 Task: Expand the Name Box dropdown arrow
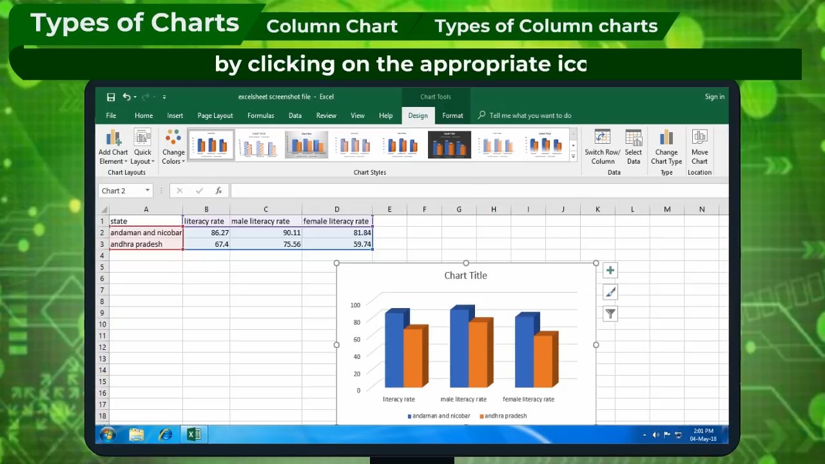148,191
